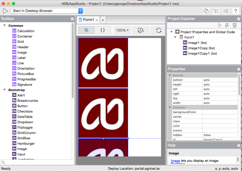The height and width of the screenshot is (172, 242).
Task: Select the ProgressBar control icon
Action: pyautogui.click(x=14, y=79)
